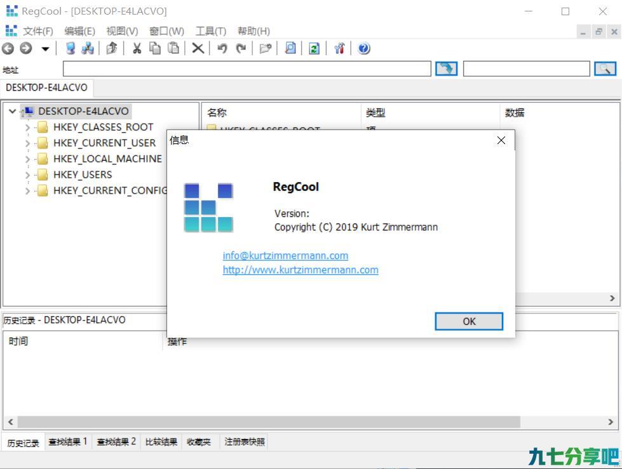Open the info@kurtzimmermann.com email link
The image size is (622, 469).
[286, 256]
